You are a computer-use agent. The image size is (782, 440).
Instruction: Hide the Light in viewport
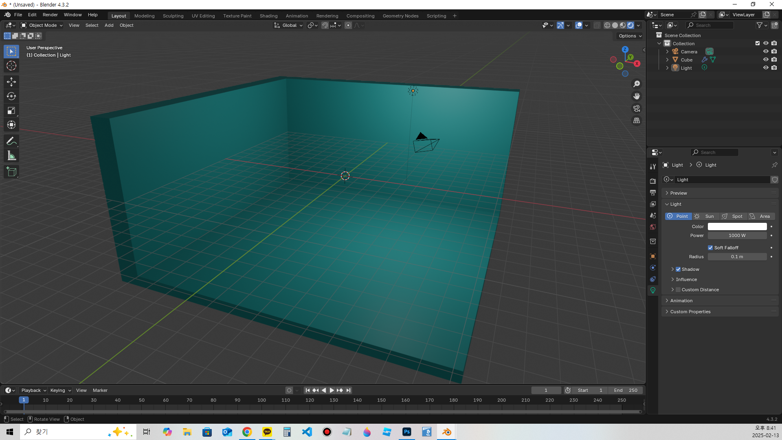766,68
